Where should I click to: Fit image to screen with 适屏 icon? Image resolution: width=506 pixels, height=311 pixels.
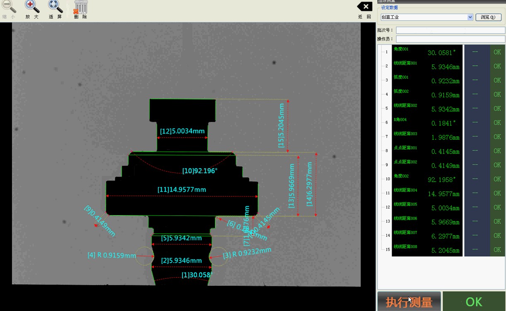point(55,7)
